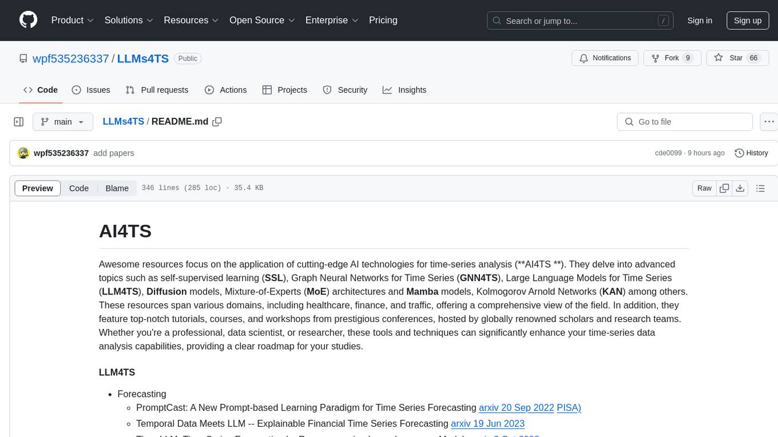Switch to the Issues tab
The width and height of the screenshot is (778, 437).
[x=91, y=90]
